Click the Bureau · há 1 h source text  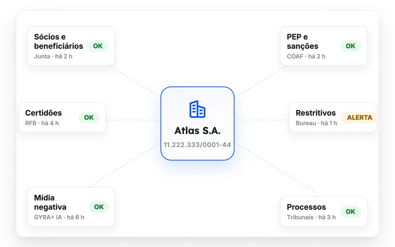[x=316, y=123]
